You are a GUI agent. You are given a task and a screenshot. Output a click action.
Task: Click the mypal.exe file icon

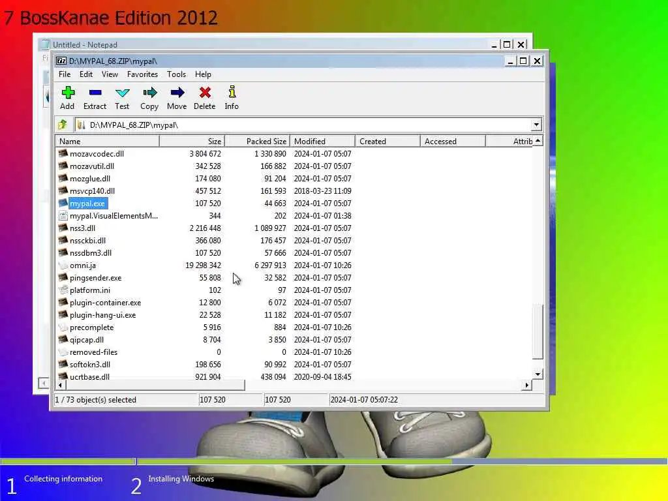63,204
